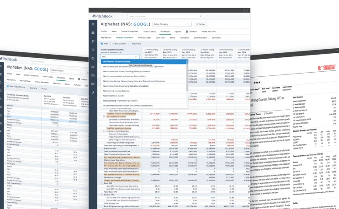Select the Fiscal Quarter radio button
The width and height of the screenshot is (339, 209).
[x=111, y=44]
